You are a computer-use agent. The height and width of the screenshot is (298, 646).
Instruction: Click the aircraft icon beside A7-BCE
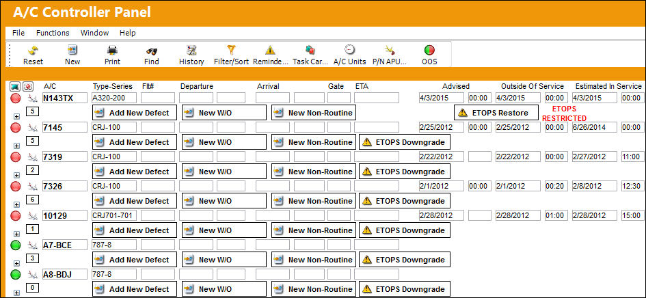(32, 245)
